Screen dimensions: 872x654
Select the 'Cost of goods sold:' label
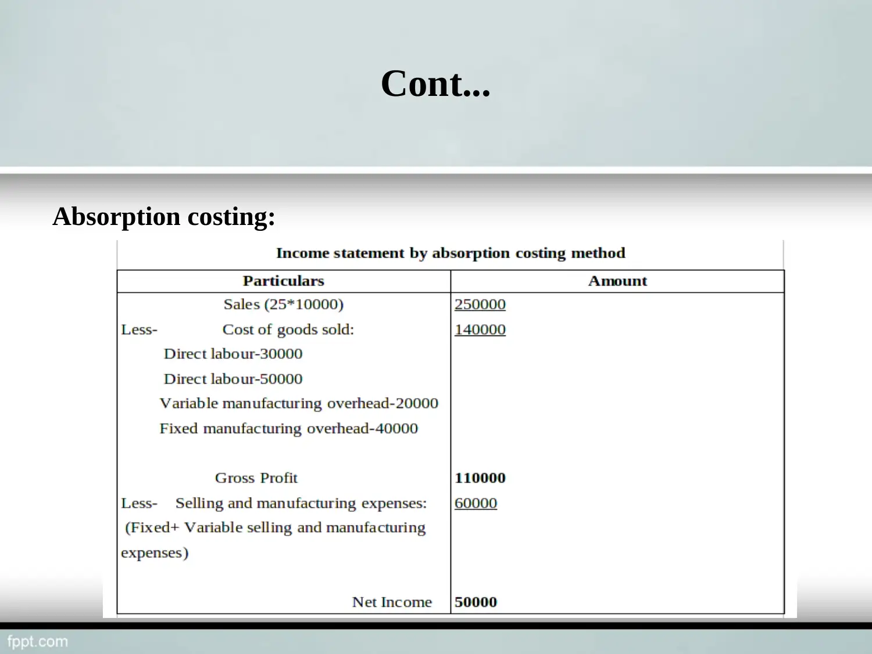(x=288, y=330)
